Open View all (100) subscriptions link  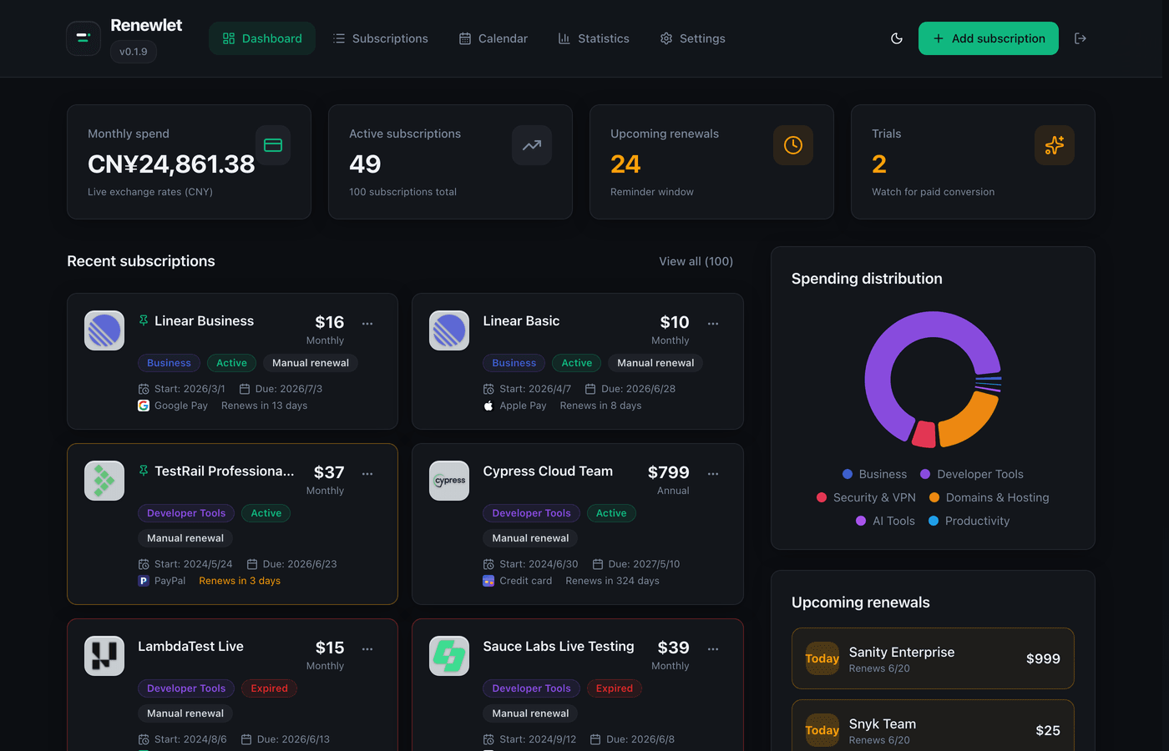click(x=696, y=261)
